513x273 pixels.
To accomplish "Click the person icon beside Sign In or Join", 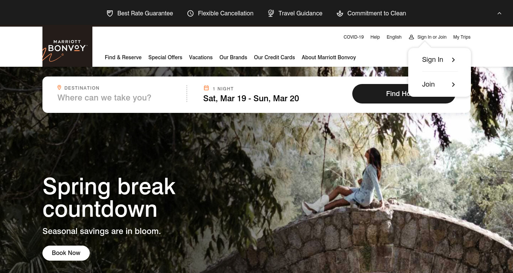I will coord(411,37).
